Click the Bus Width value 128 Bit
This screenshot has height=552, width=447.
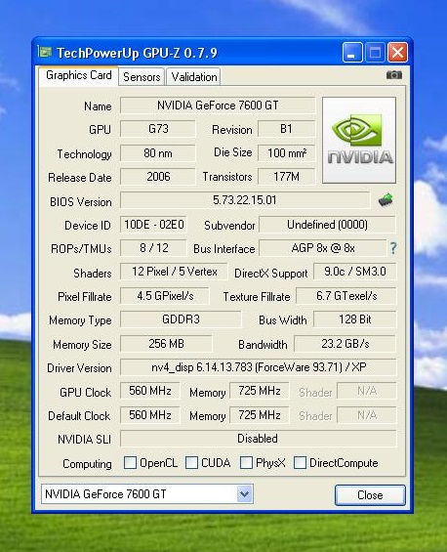click(355, 319)
